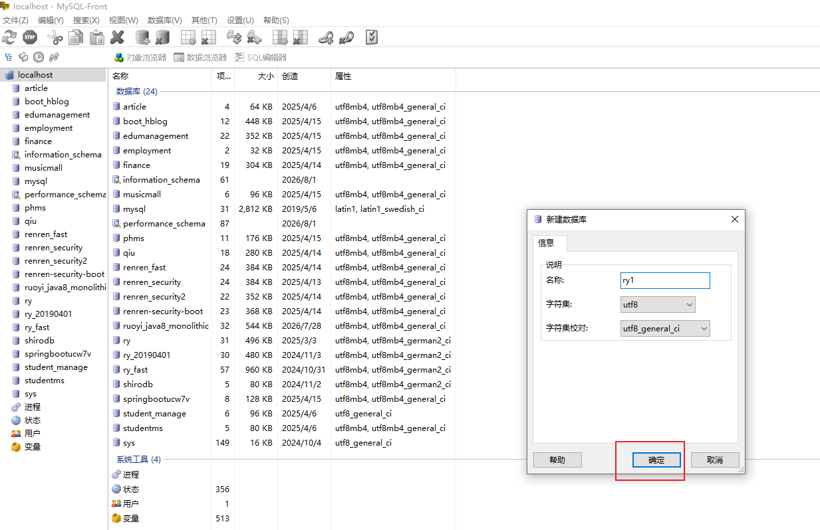Open the 文件(Z) menu
The height and width of the screenshot is (530, 820).
coord(15,21)
